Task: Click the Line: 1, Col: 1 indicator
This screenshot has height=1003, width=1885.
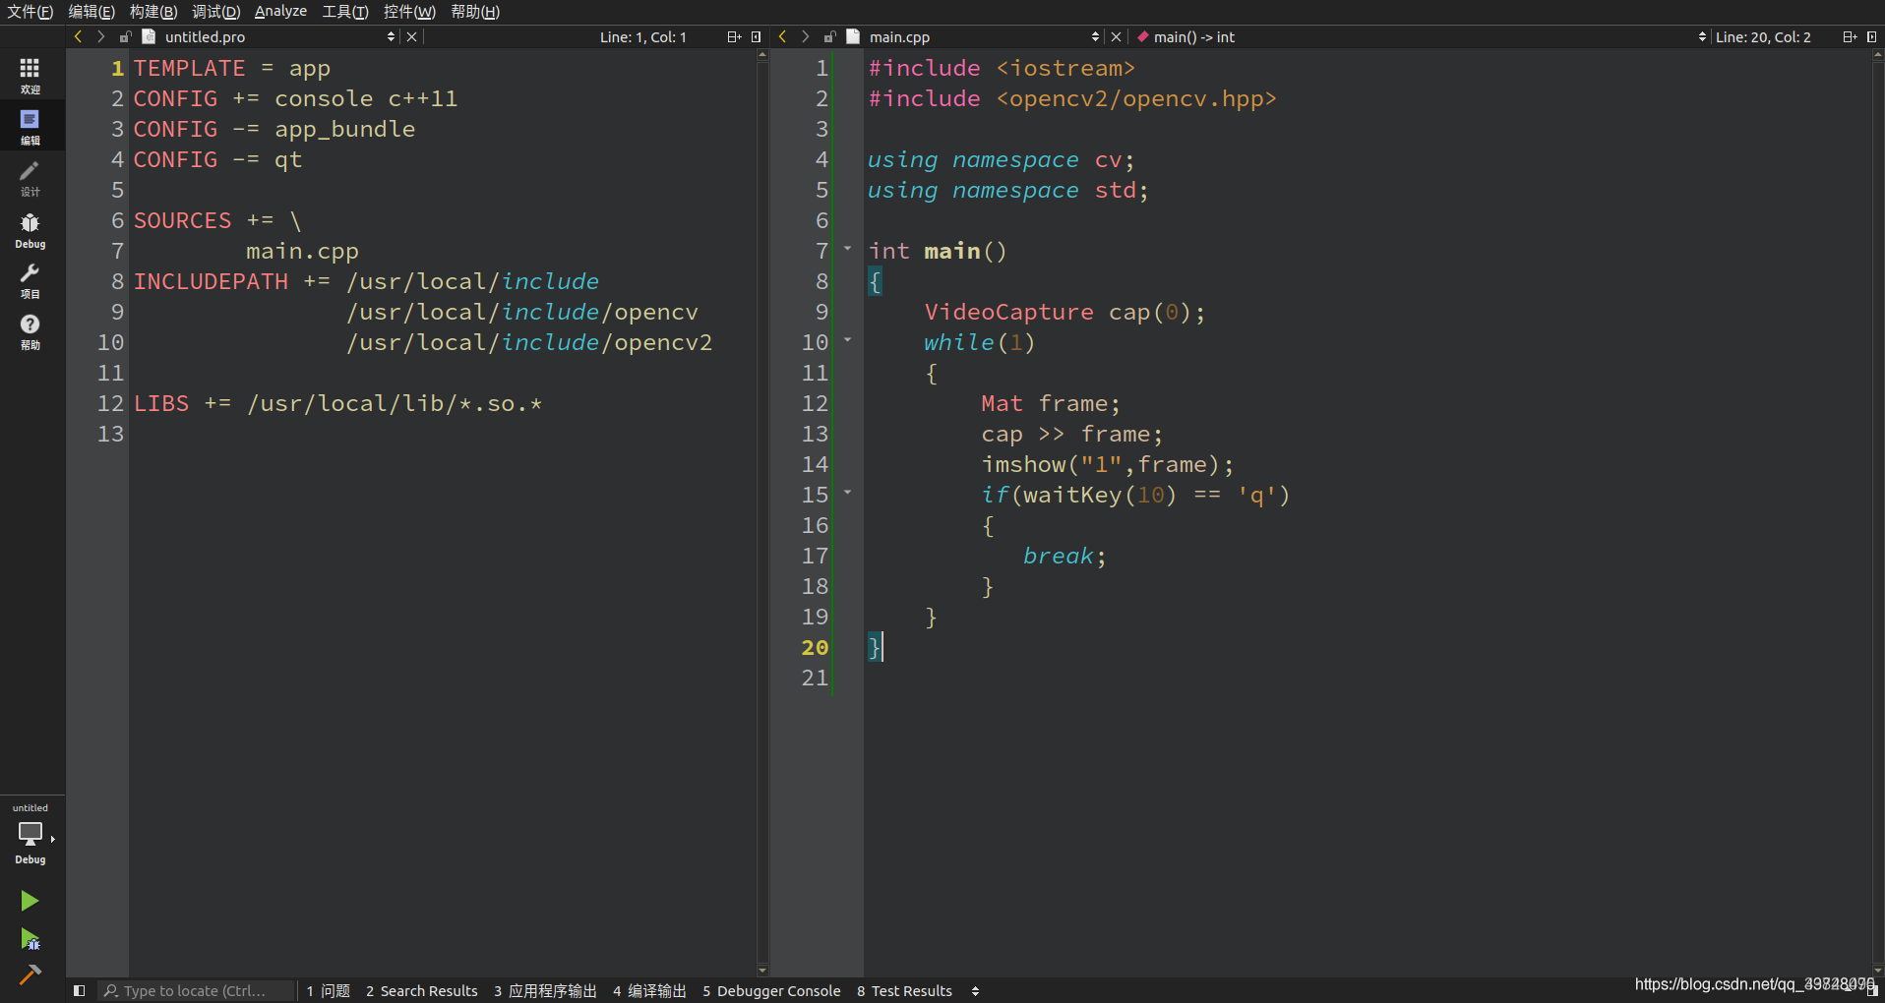Action: [643, 36]
